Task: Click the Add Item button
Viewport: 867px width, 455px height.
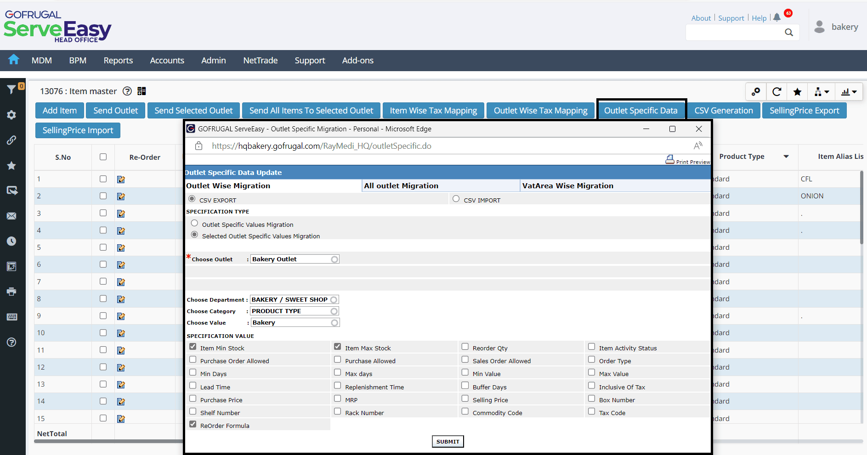Action: tap(60, 111)
